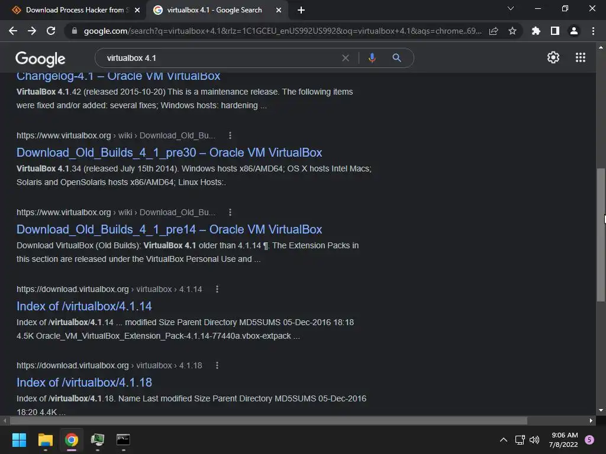Open the monitor app taskbar icon

(x=98, y=440)
